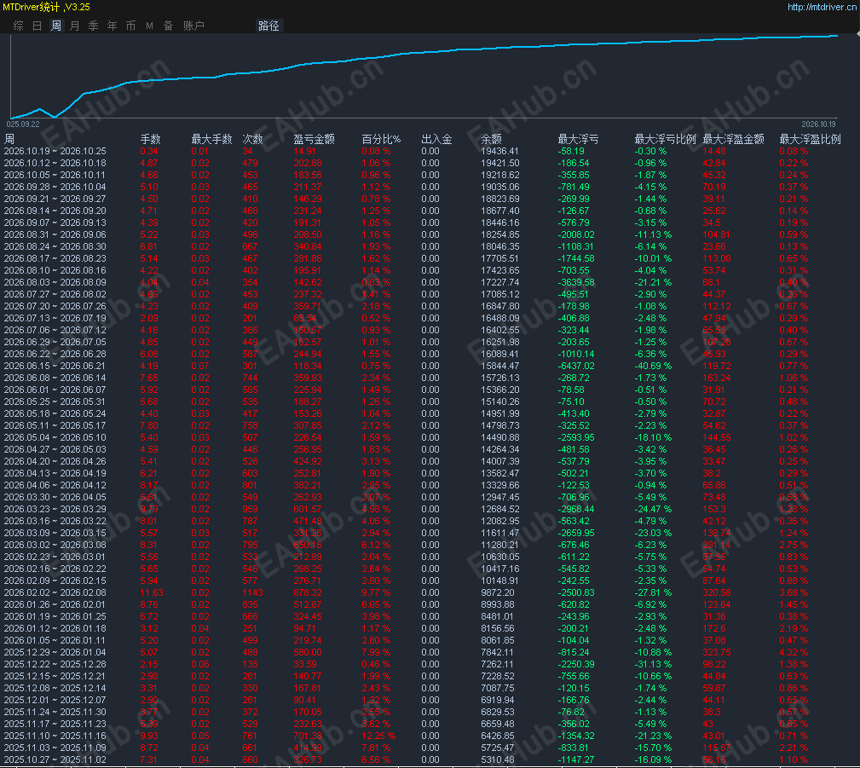Open the 币 (currency) tab
860x768 pixels.
coord(130,26)
